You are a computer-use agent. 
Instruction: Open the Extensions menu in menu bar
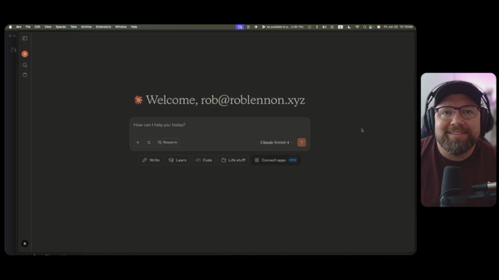point(103,27)
